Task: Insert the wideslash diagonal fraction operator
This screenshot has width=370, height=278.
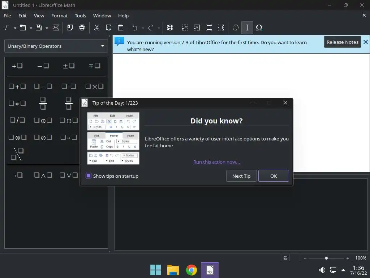Action: [17, 154]
